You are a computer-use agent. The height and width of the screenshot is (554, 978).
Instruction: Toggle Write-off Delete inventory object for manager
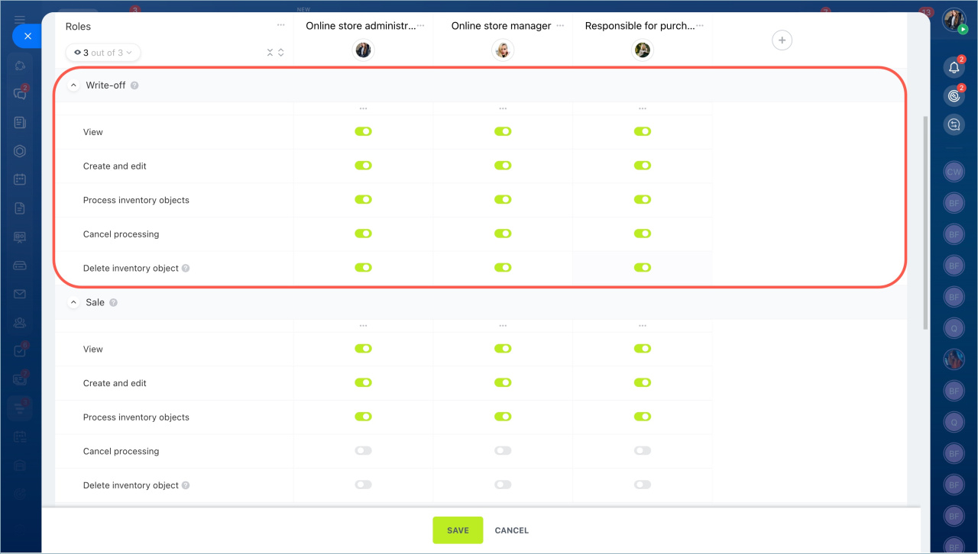503,268
